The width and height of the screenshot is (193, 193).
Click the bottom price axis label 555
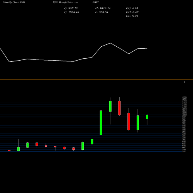184,151
